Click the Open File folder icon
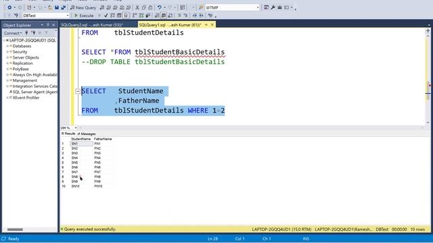The width and height of the screenshot is (433, 243). [49, 7]
